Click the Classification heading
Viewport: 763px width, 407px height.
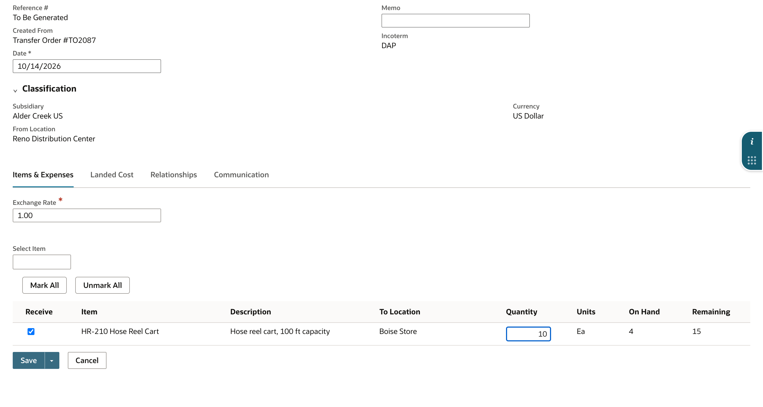click(49, 88)
